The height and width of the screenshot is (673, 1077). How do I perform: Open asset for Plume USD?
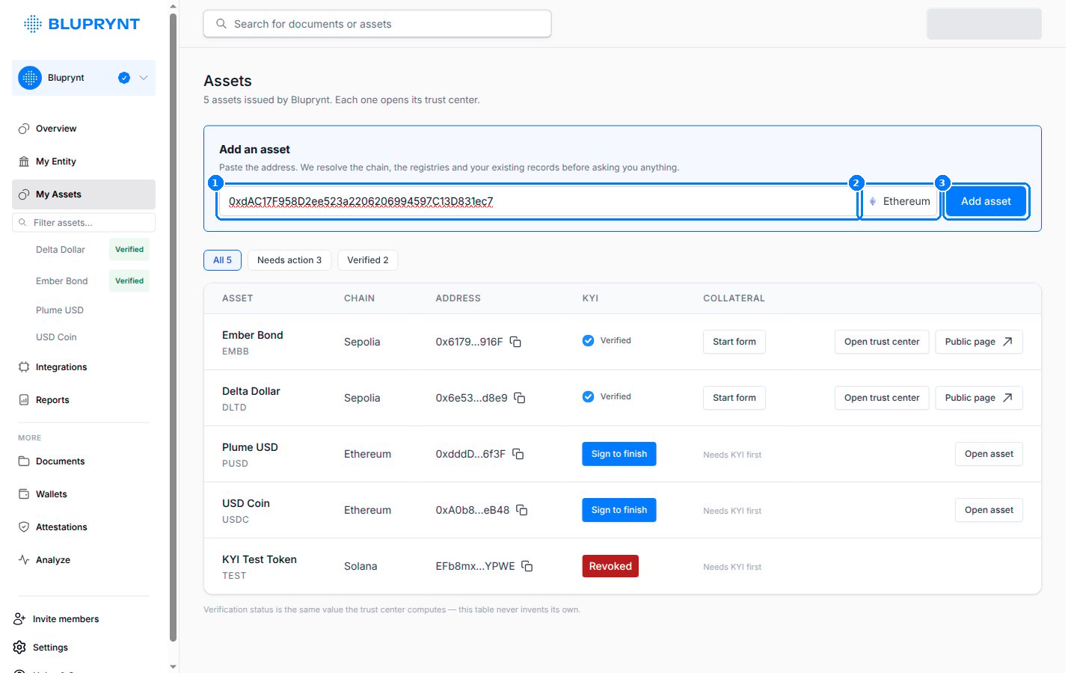pos(989,454)
